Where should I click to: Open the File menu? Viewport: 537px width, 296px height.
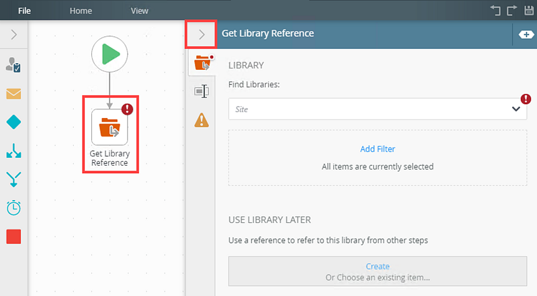(24, 11)
